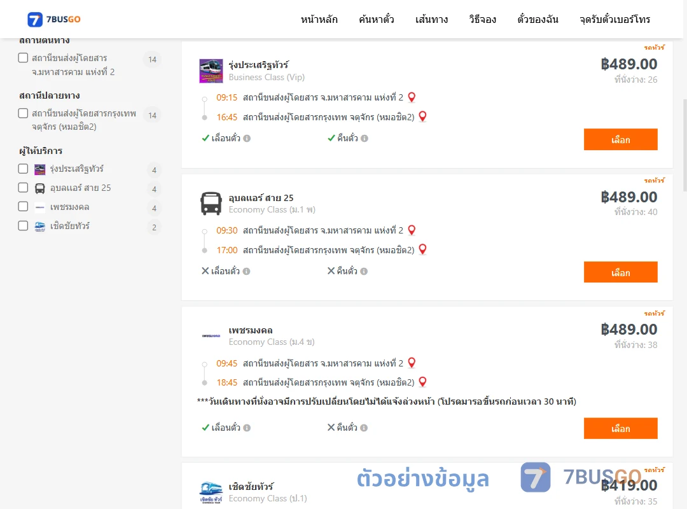The height and width of the screenshot is (509, 687).
Task: Click the Economy Class (ม.4 ข) label
Action: click(272, 342)
